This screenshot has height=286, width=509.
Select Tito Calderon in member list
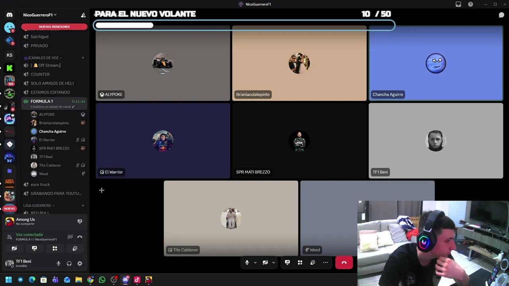[58, 165]
